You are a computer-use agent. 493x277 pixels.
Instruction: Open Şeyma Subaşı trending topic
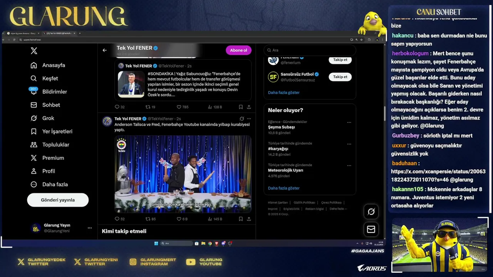pyautogui.click(x=281, y=127)
